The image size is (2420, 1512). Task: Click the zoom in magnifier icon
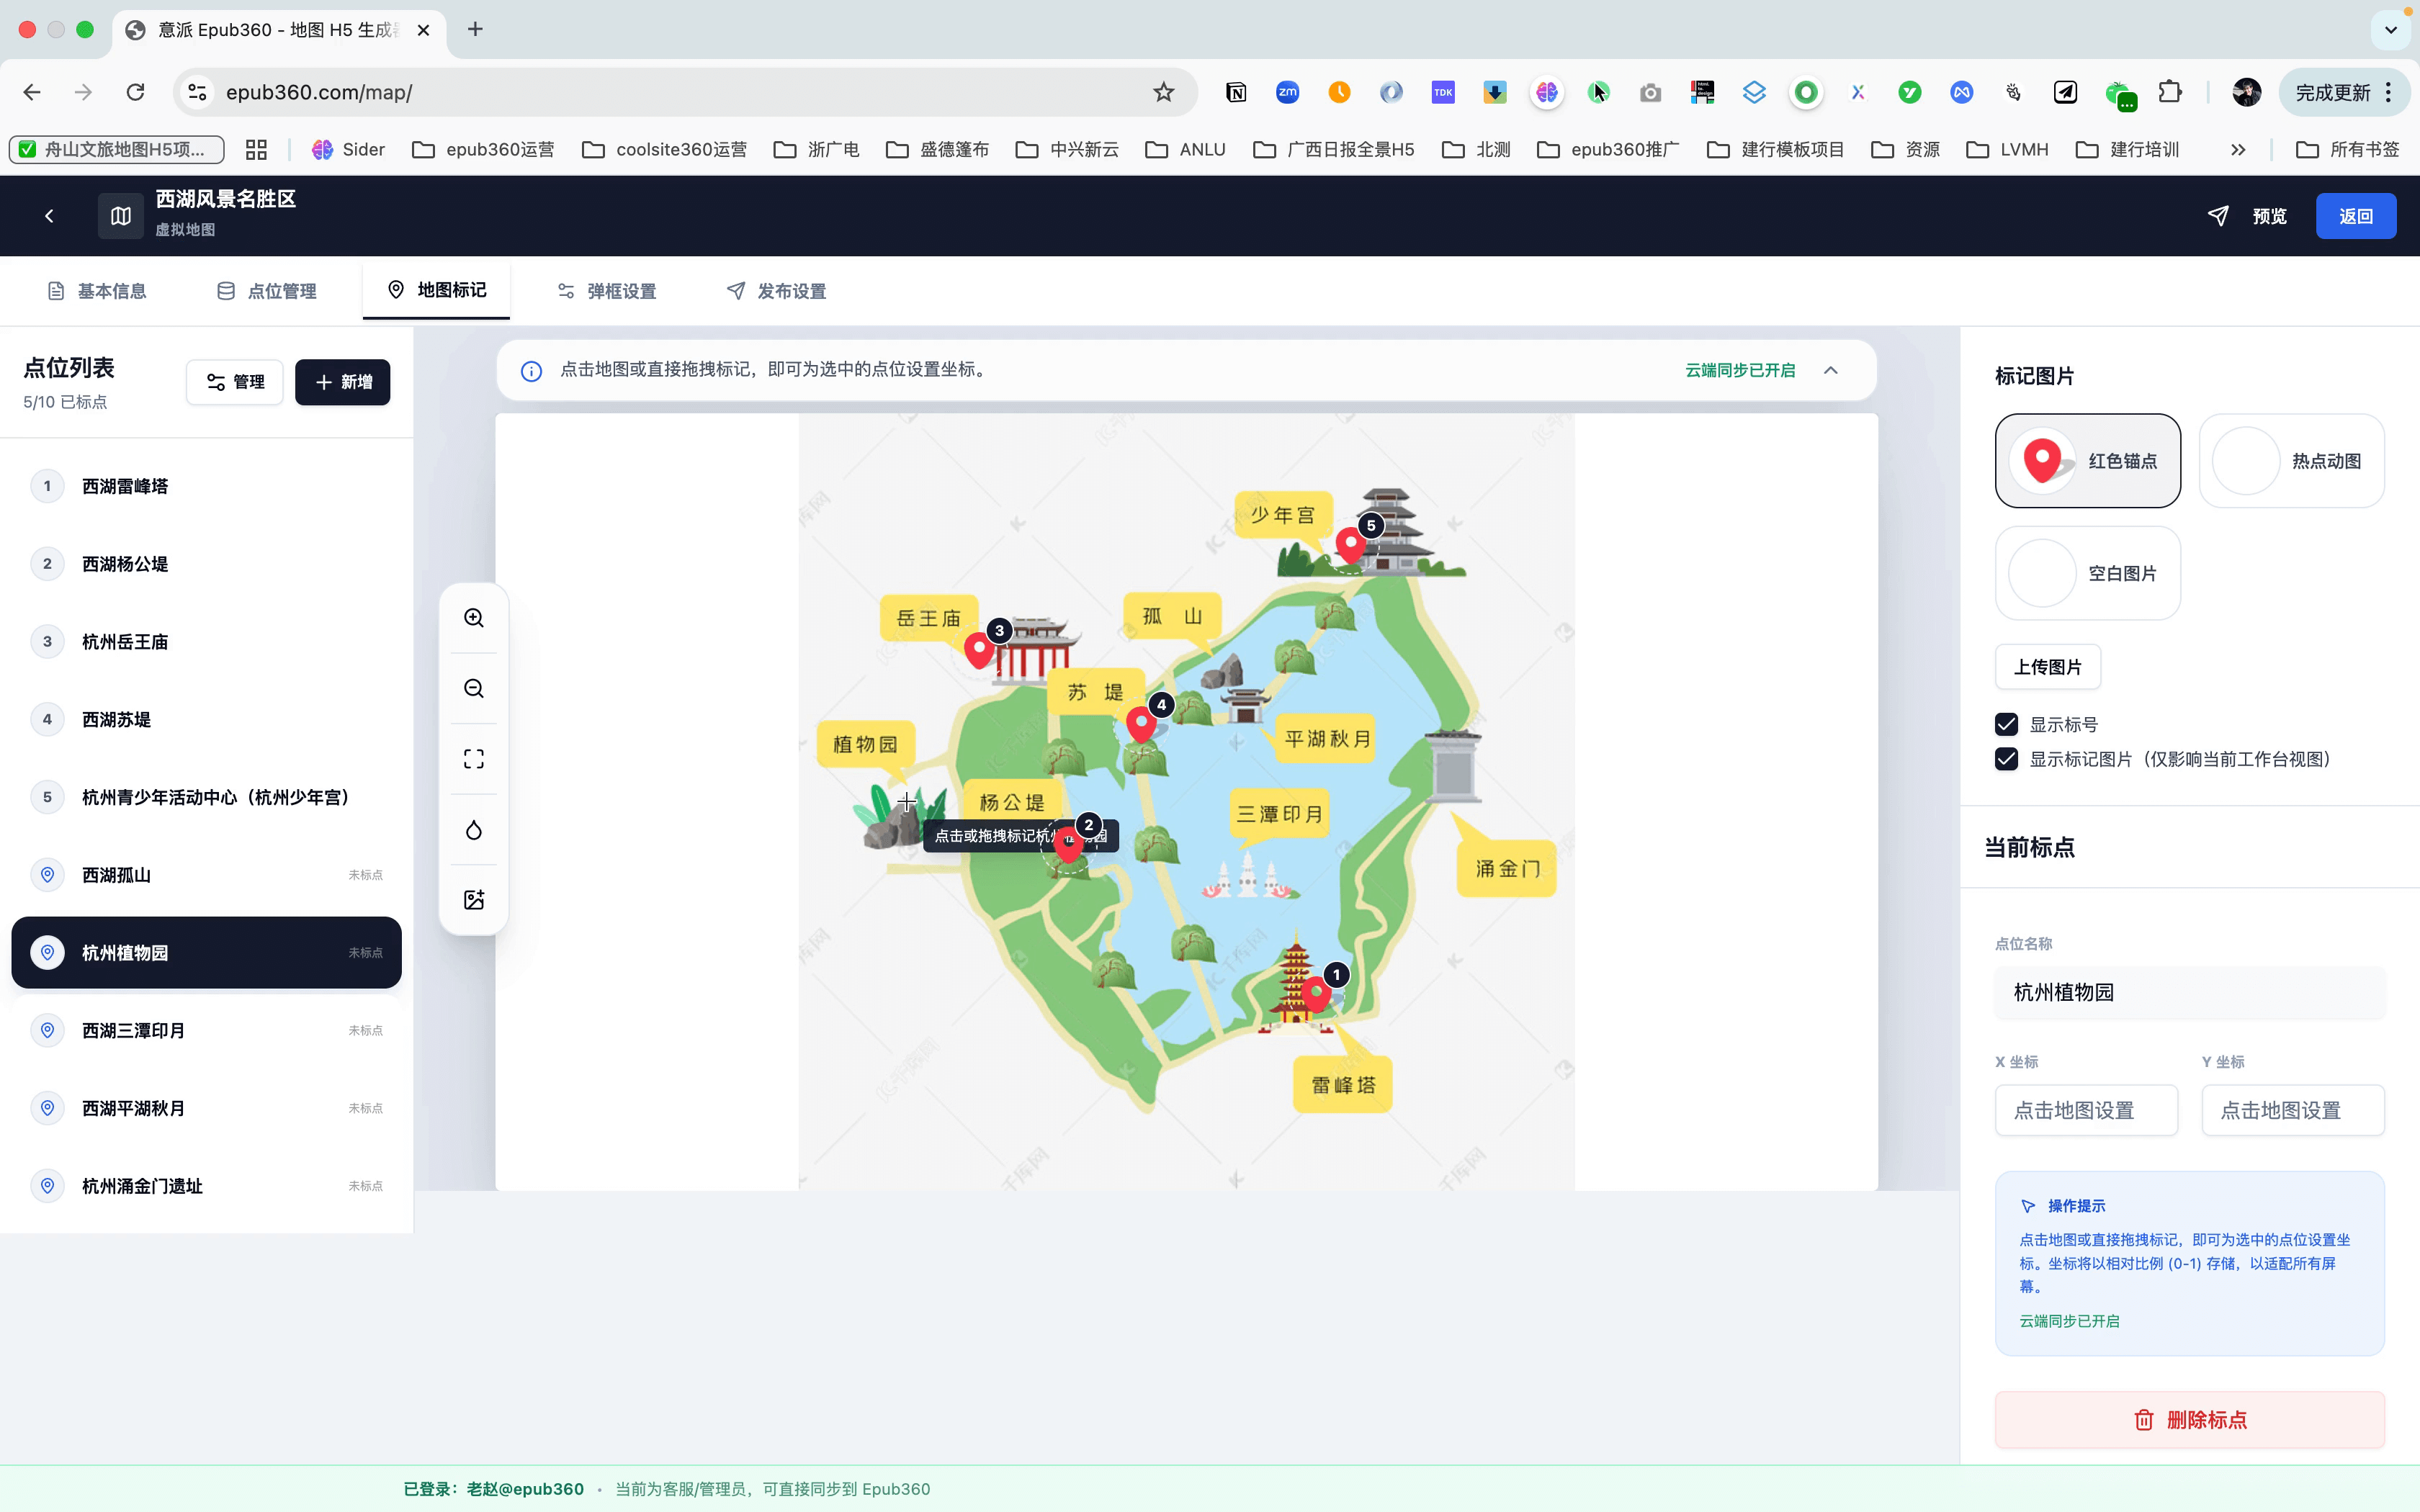coord(474,618)
